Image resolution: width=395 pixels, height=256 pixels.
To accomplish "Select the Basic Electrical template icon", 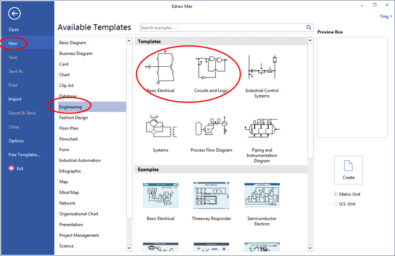I will click(160, 69).
